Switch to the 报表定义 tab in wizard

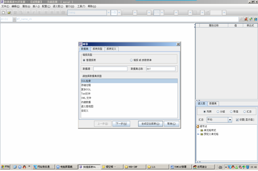(x=111, y=49)
